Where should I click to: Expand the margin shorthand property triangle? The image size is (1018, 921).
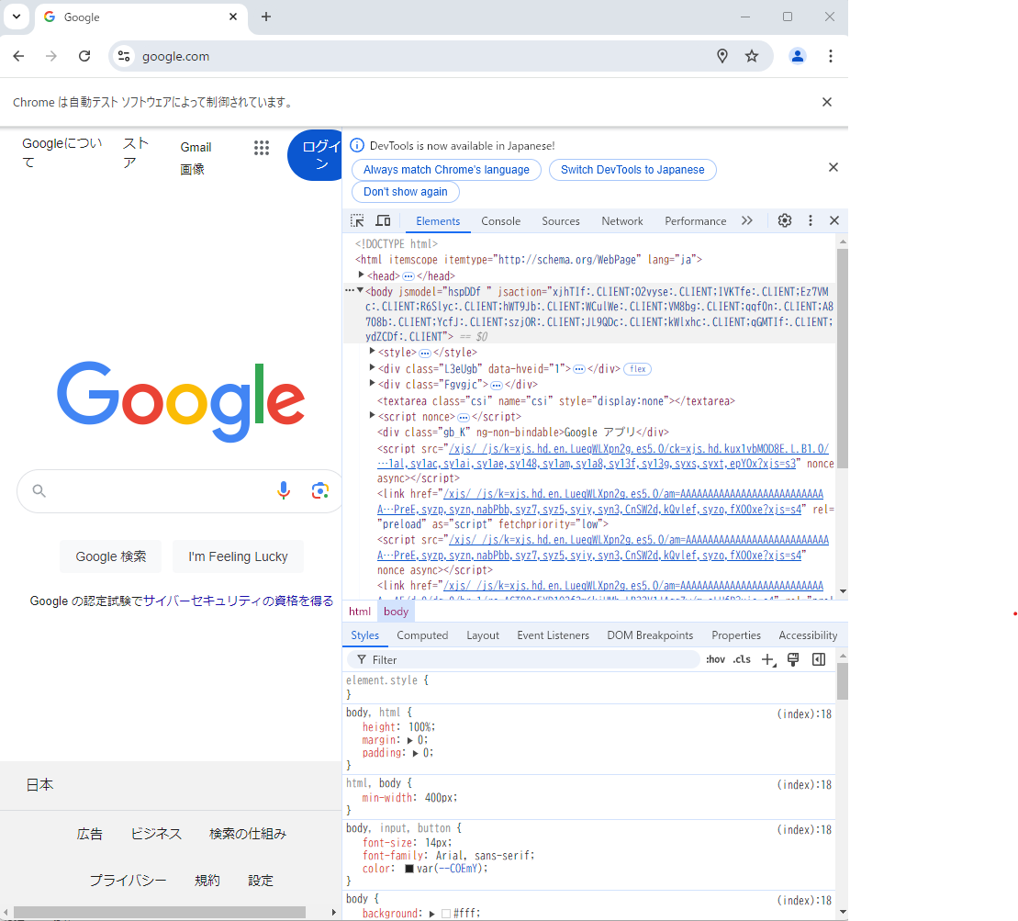(x=409, y=740)
